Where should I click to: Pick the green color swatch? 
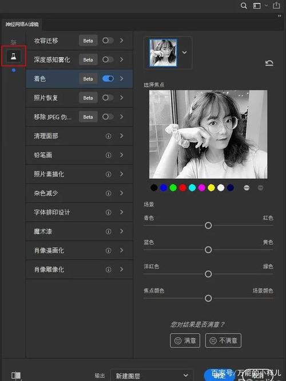pos(173,187)
